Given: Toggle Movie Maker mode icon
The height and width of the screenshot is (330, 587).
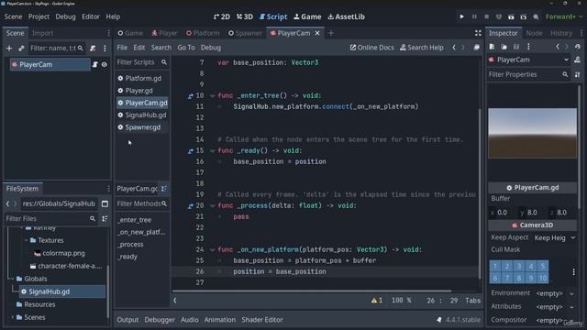Looking at the screenshot, I should click(x=536, y=16).
